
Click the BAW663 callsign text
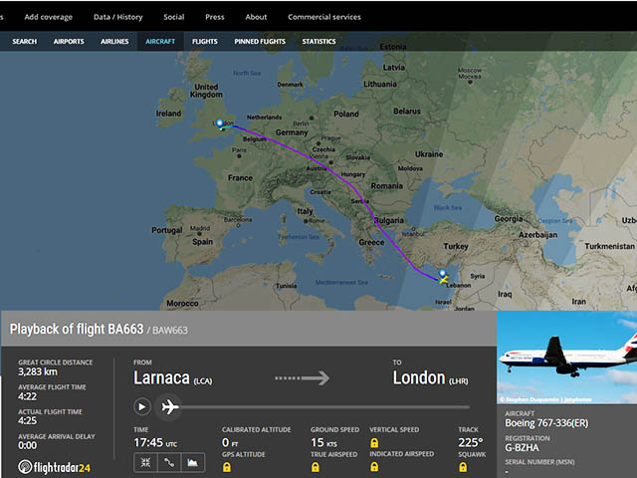coord(170,330)
